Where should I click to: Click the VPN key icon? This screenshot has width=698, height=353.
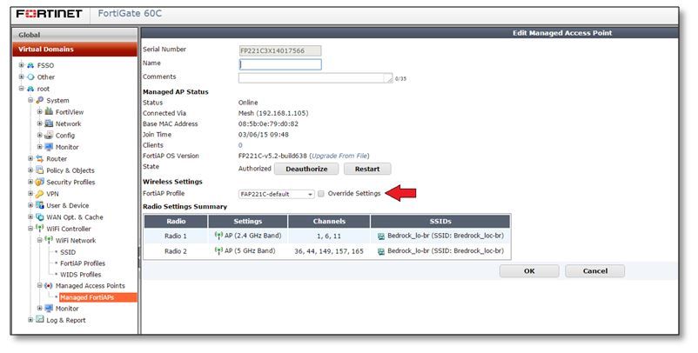40,194
